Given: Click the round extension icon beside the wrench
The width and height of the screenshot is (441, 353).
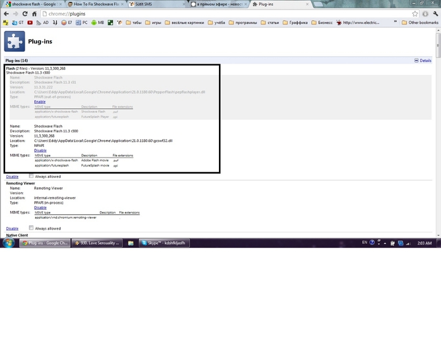Looking at the screenshot, I should coord(425,14).
